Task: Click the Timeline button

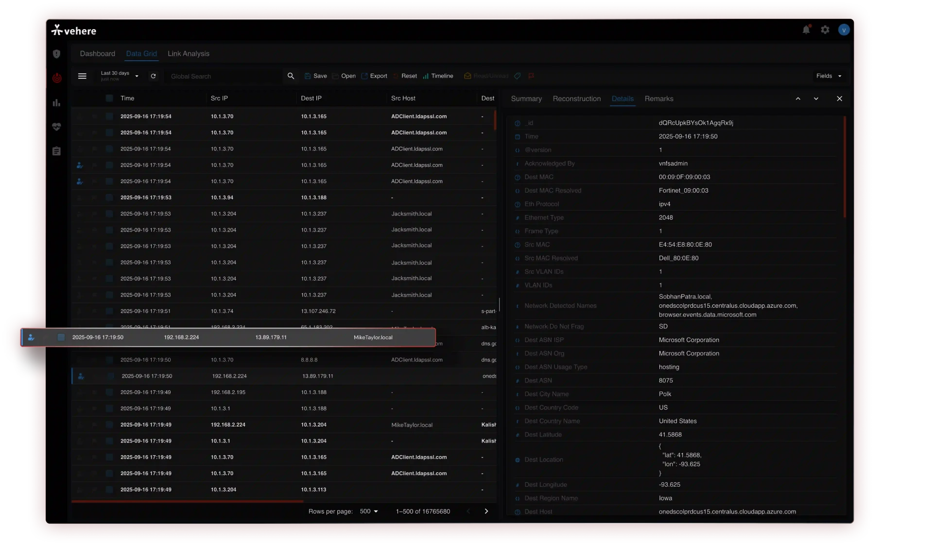Action: (x=438, y=76)
